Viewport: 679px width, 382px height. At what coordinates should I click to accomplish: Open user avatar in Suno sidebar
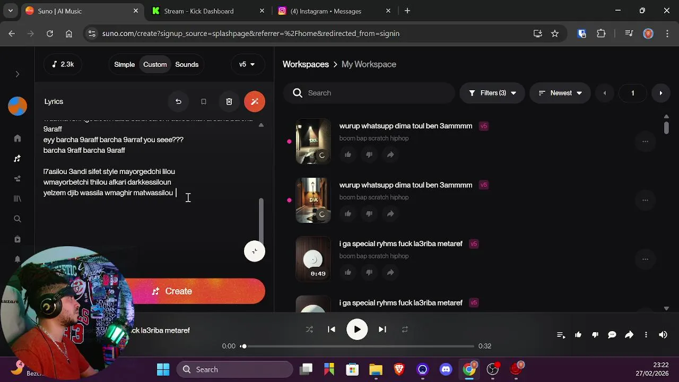coord(18,106)
